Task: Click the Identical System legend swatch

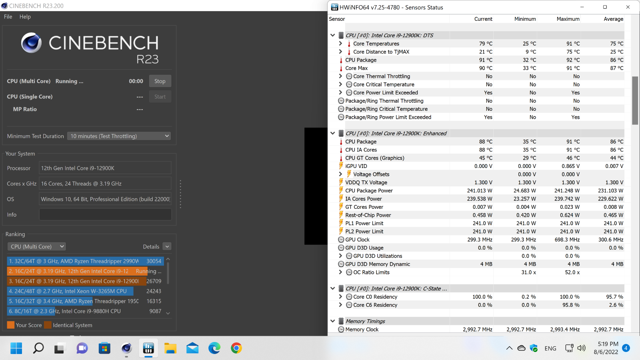Action: click(x=48, y=325)
